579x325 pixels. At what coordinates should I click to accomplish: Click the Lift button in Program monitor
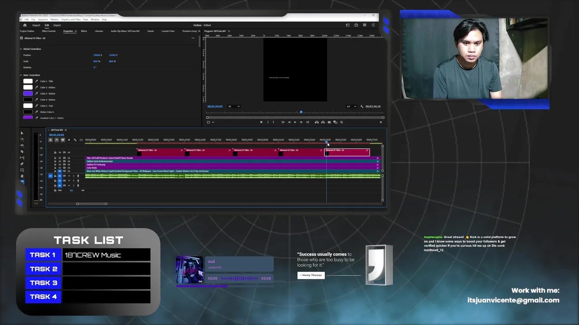[317, 122]
